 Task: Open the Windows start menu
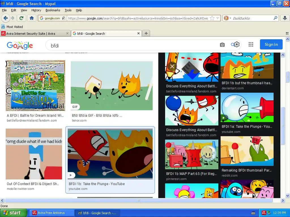(x=13, y=213)
